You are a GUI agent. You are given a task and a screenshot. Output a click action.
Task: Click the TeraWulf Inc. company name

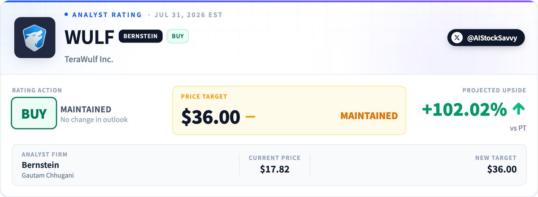point(89,59)
